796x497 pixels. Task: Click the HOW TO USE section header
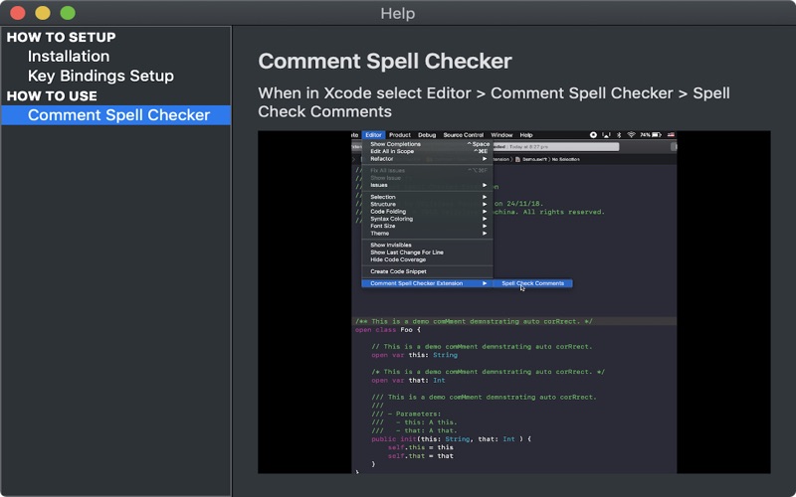52,95
